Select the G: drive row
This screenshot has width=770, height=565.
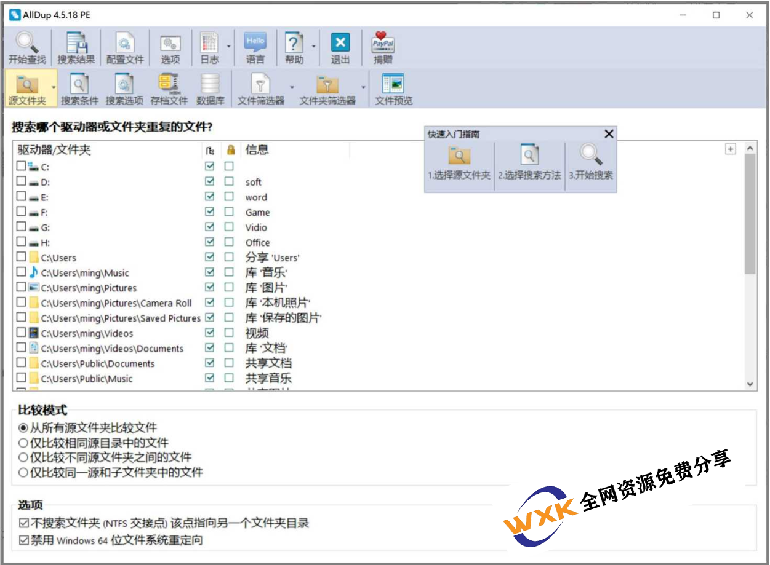tap(377, 227)
